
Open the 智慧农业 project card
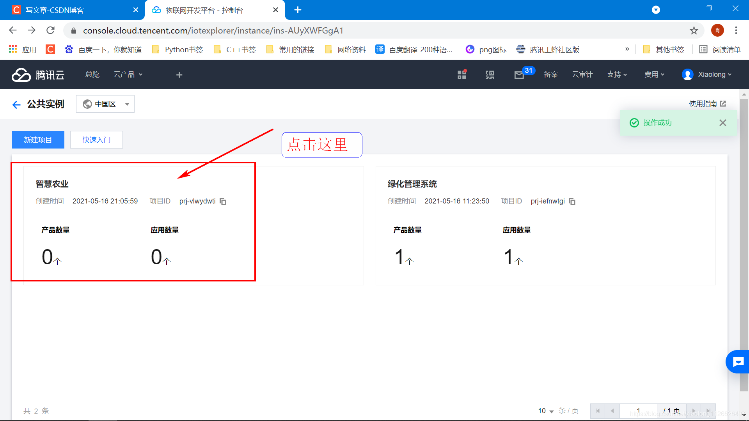point(52,184)
